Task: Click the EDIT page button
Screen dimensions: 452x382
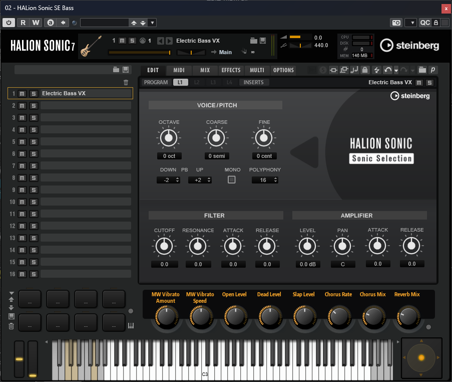Action: coord(153,70)
